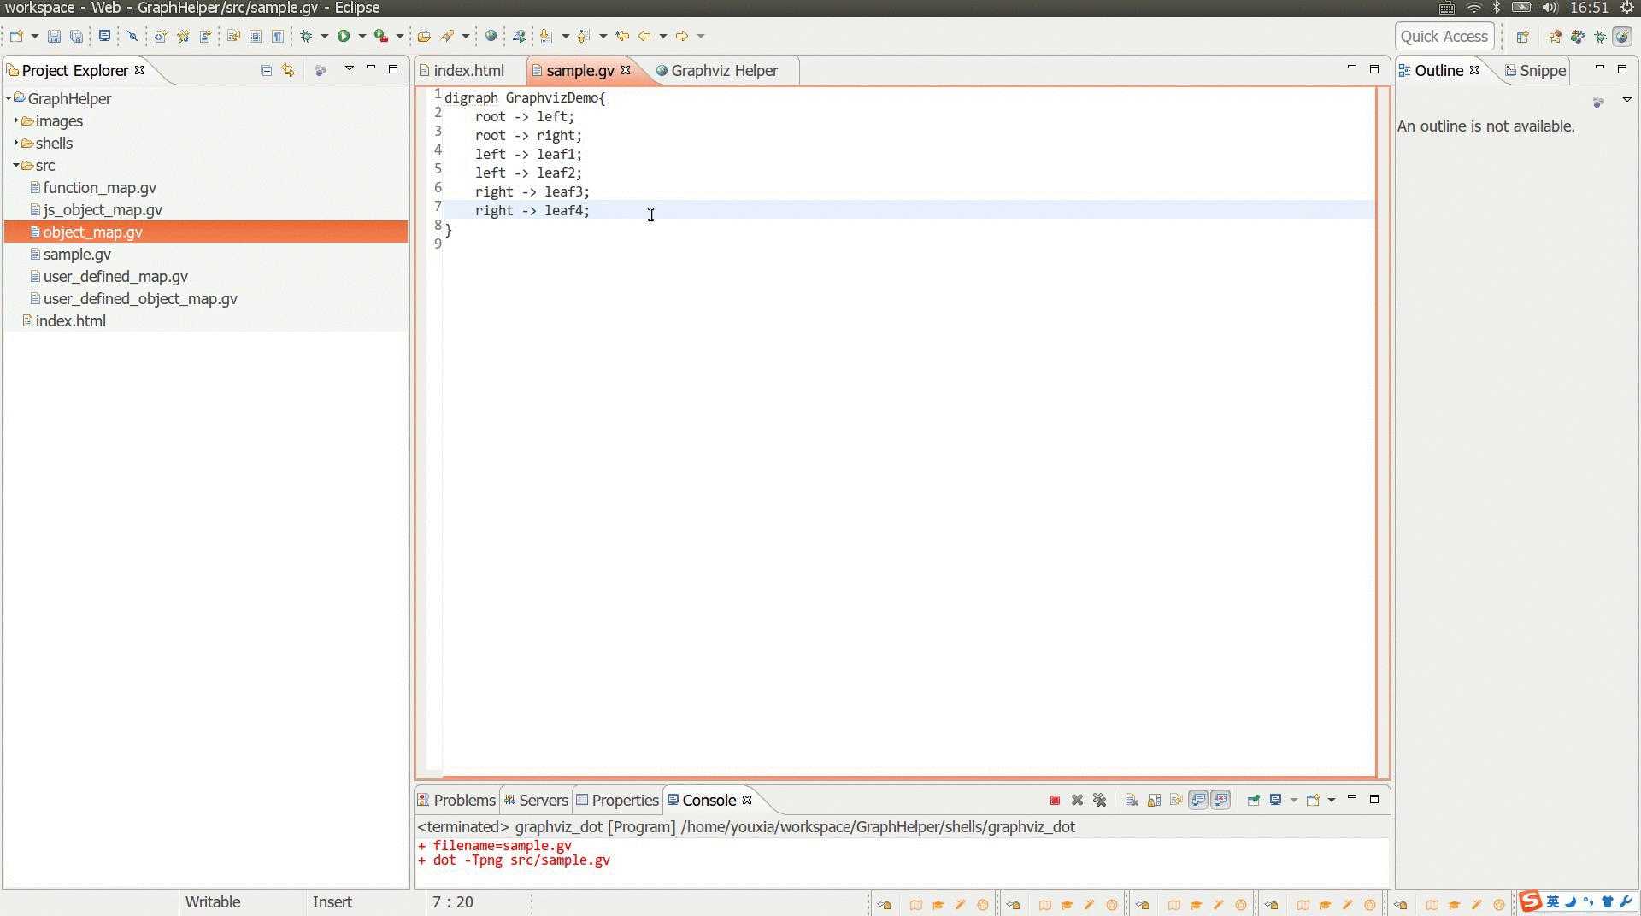1641x916 pixels.
Task: Click the New file toolbar icon
Action: [x=16, y=36]
